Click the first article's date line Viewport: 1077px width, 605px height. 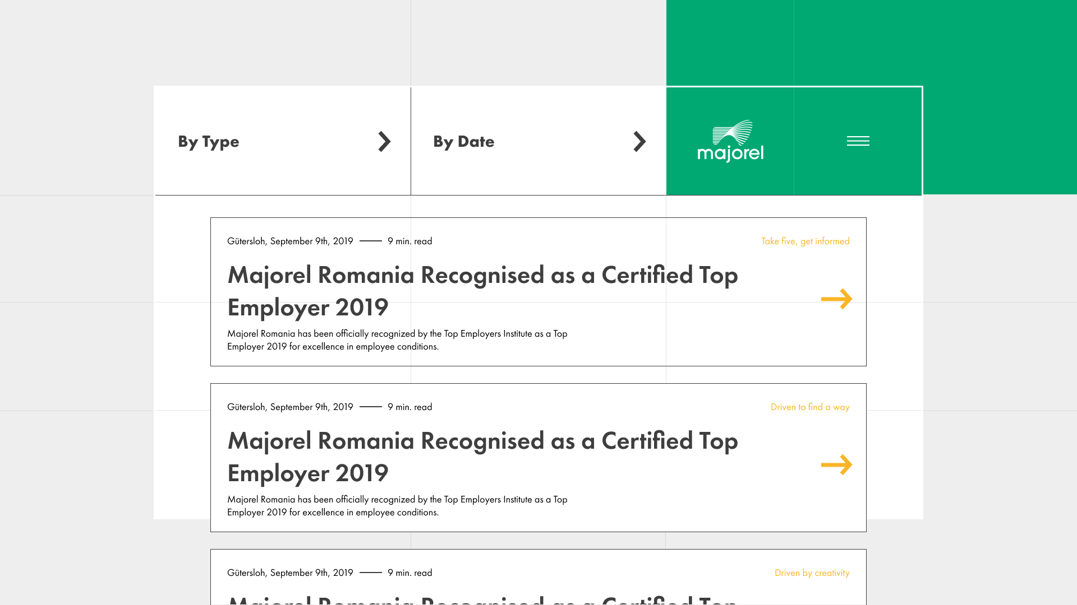(x=290, y=241)
